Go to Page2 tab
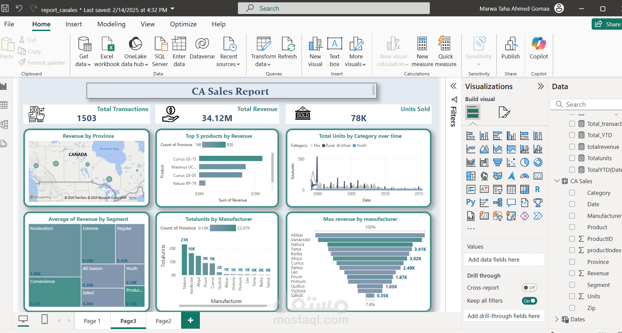Image resolution: width=622 pixels, height=333 pixels. (164, 321)
